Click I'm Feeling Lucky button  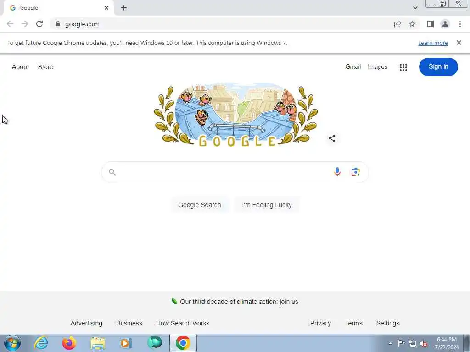point(267,205)
